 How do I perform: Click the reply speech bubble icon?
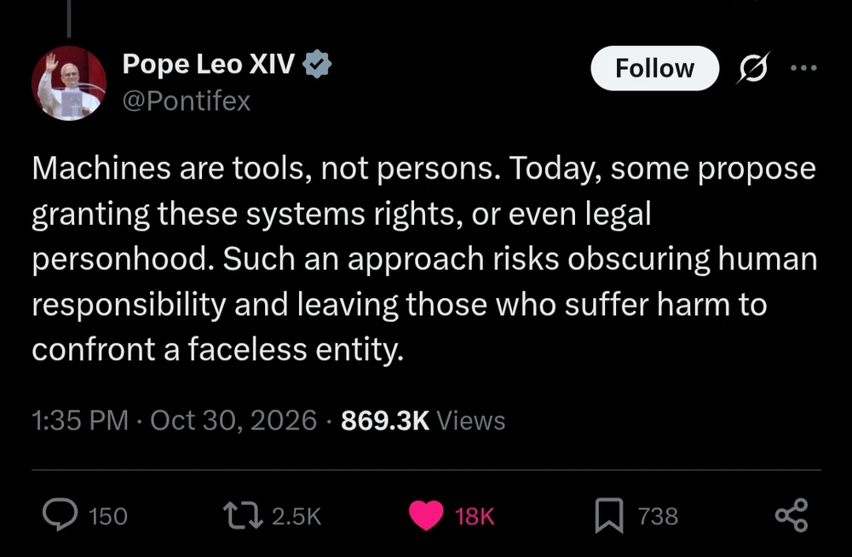[x=60, y=514]
